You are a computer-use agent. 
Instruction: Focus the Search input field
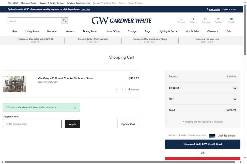pyautogui.click(x=34, y=21)
